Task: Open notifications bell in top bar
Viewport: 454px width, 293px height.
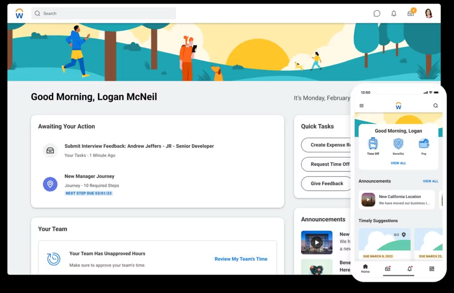Action: click(x=394, y=13)
